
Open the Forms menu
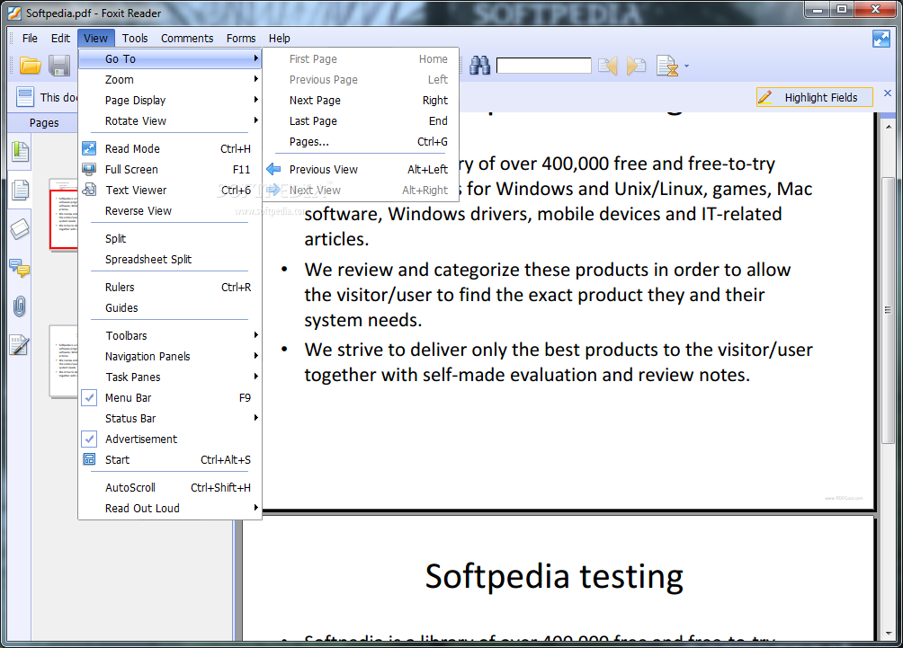[x=241, y=39]
